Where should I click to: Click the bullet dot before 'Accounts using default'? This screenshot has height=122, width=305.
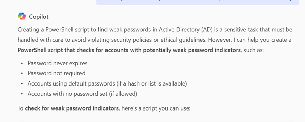pyautogui.click(x=22, y=84)
